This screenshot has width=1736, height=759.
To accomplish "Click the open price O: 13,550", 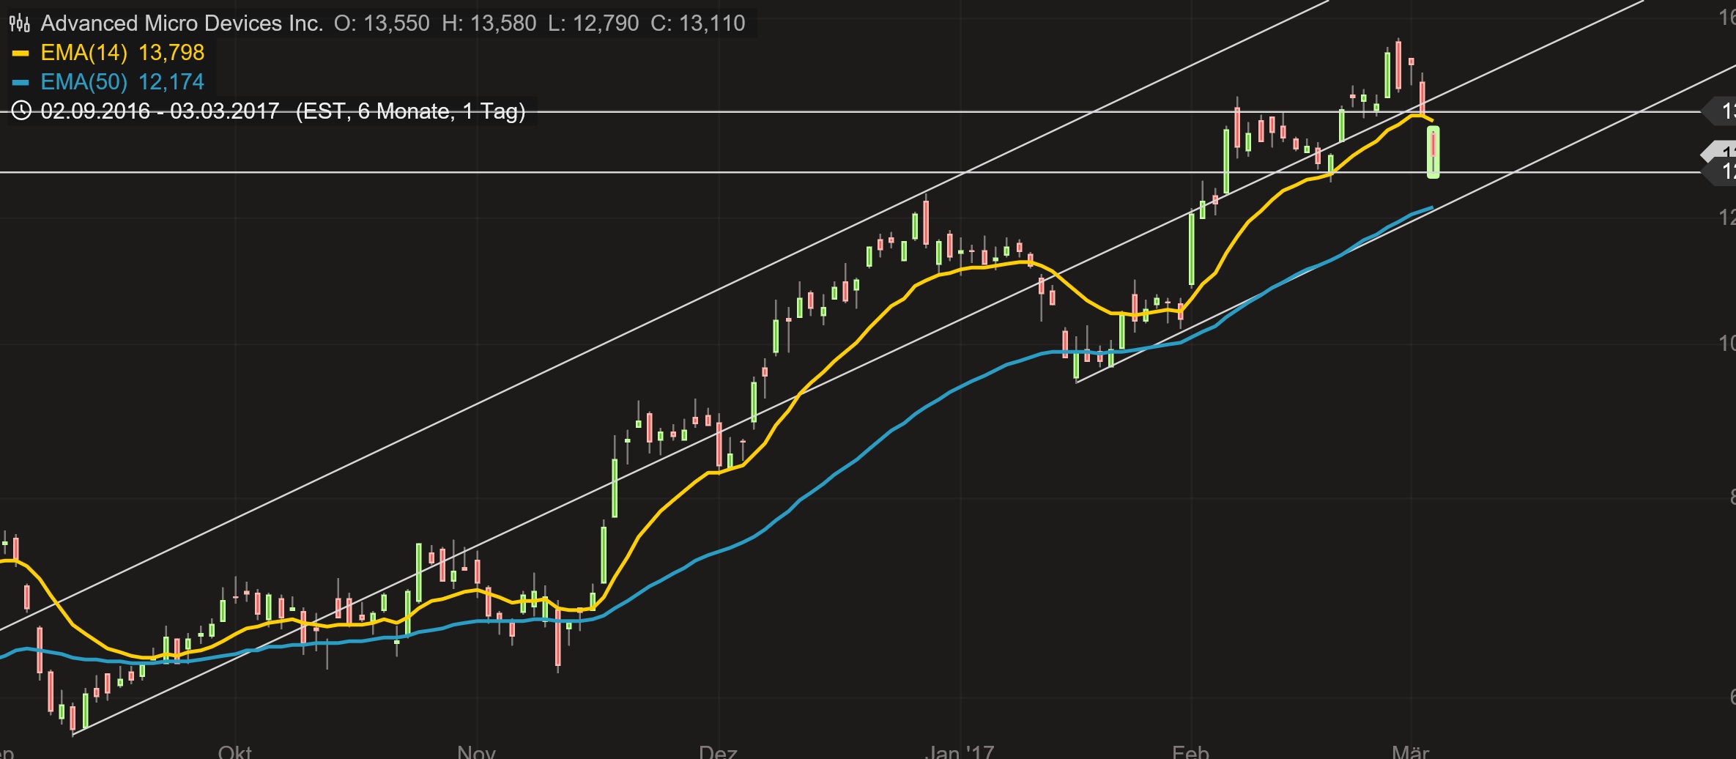I will tap(382, 23).
